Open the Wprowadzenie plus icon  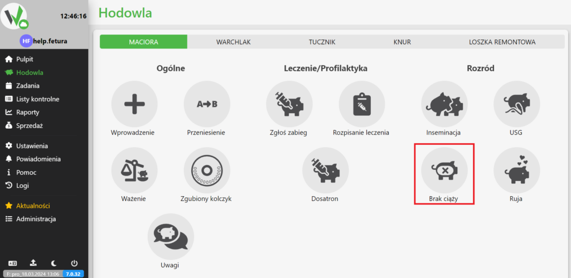(134, 104)
